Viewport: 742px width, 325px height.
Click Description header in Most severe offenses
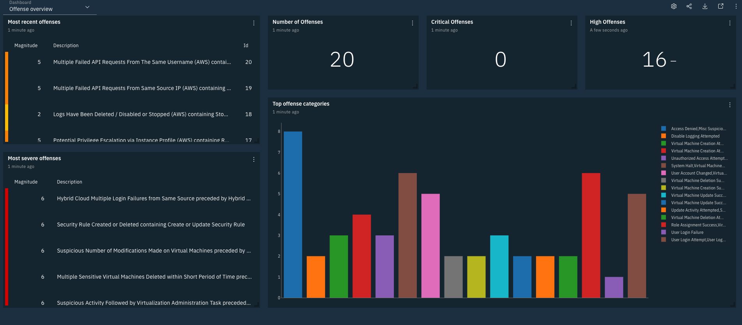69,182
